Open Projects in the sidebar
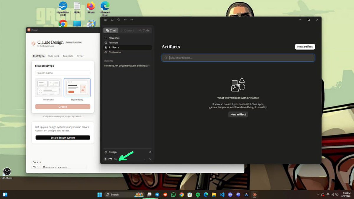 pos(128,42)
